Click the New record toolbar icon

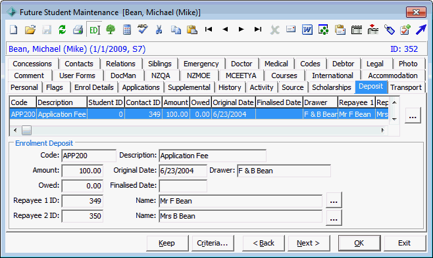(x=14, y=30)
